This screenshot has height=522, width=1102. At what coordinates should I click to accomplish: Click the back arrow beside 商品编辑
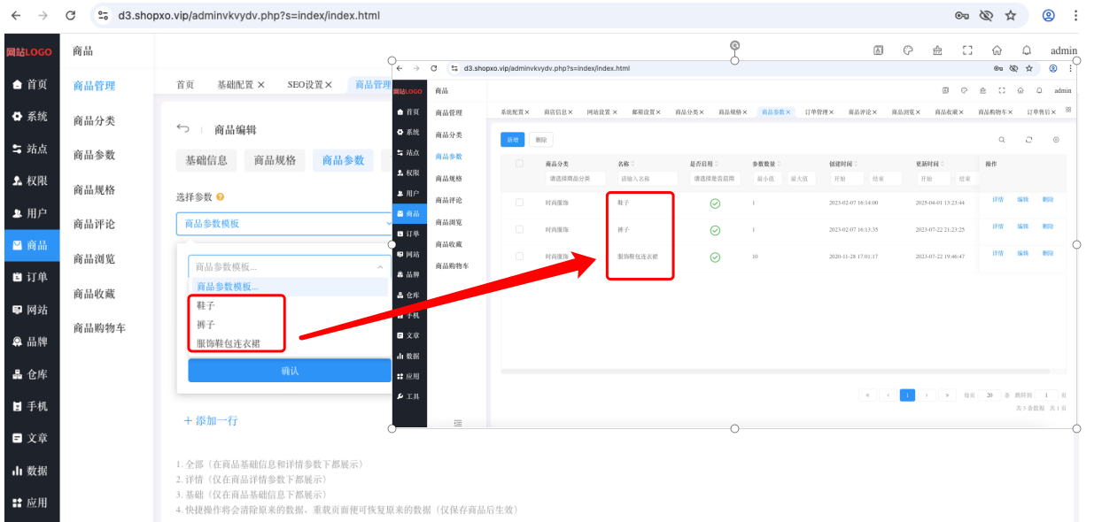click(x=183, y=129)
